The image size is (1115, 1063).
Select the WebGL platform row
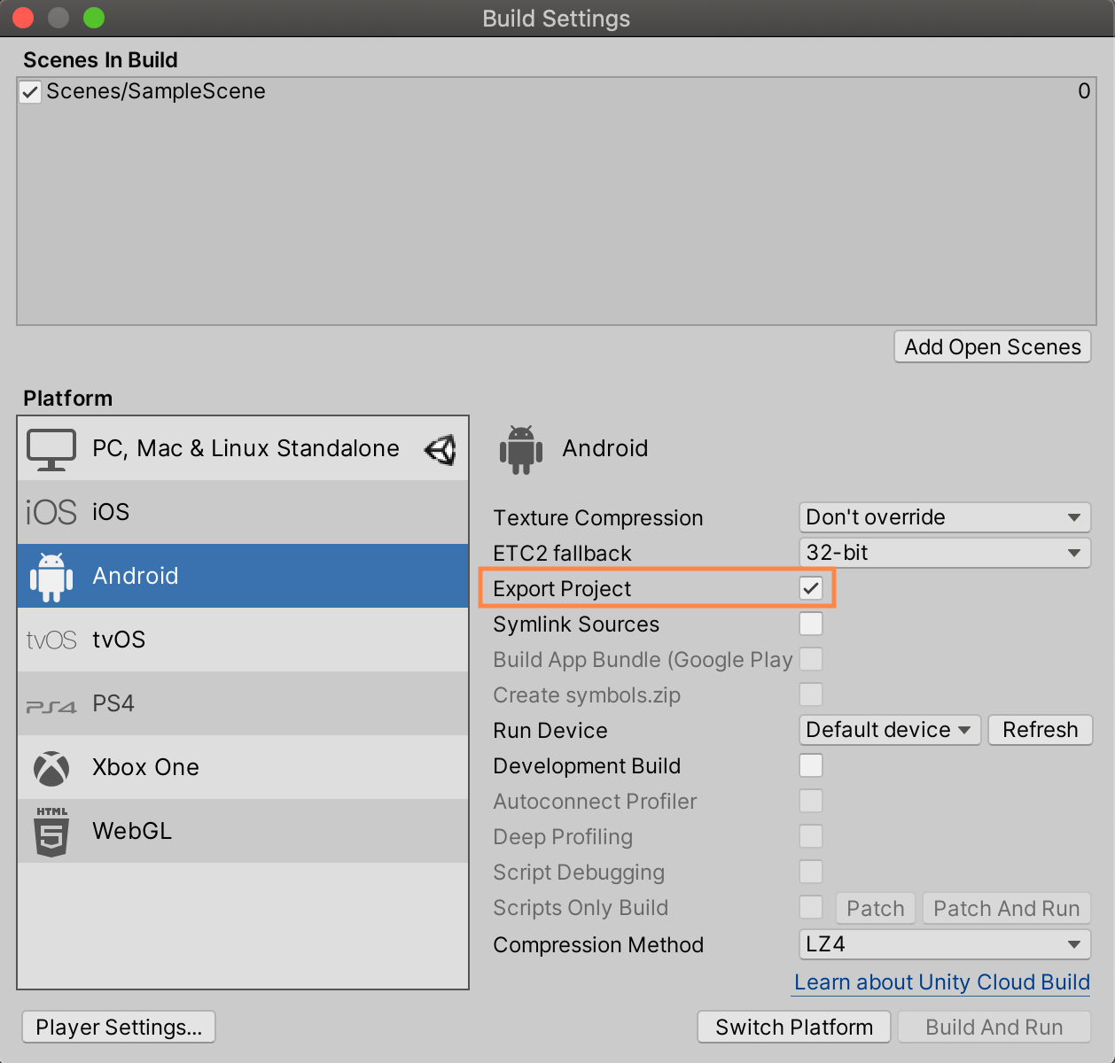pos(243,831)
